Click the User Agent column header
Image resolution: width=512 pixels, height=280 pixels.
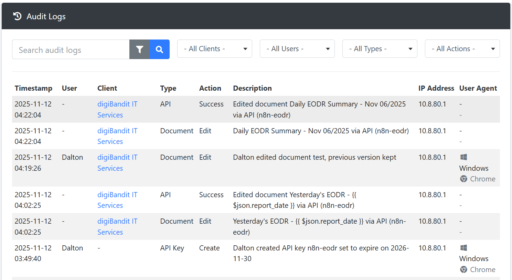[x=478, y=88]
